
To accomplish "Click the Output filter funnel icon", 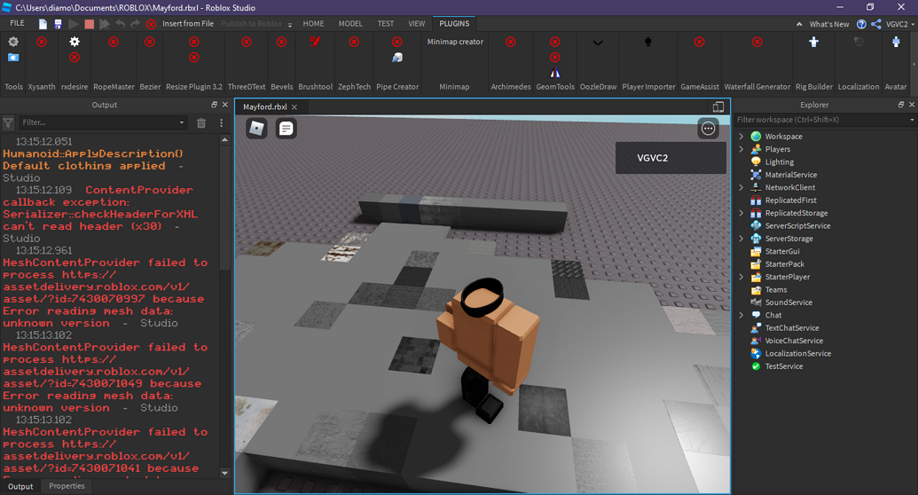I will pos(8,123).
